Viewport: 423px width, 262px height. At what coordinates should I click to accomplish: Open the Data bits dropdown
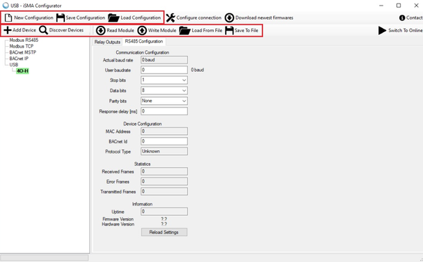pos(164,91)
